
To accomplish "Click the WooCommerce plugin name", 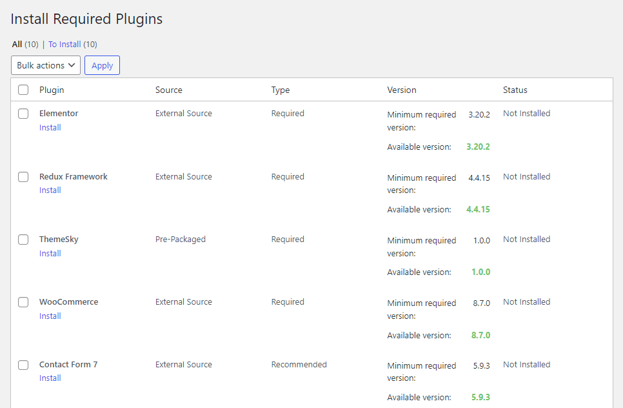I will pos(69,302).
